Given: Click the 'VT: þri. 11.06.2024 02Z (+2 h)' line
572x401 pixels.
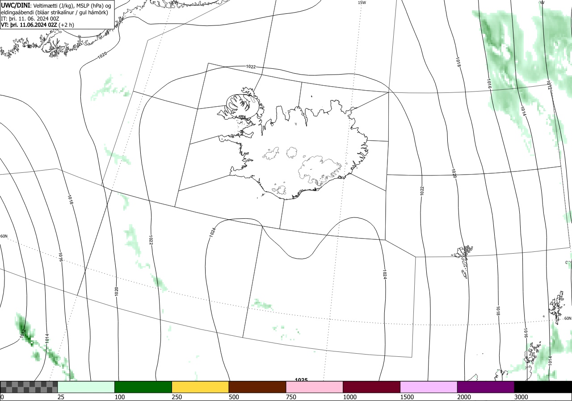Looking at the screenshot, I should click(38, 25).
